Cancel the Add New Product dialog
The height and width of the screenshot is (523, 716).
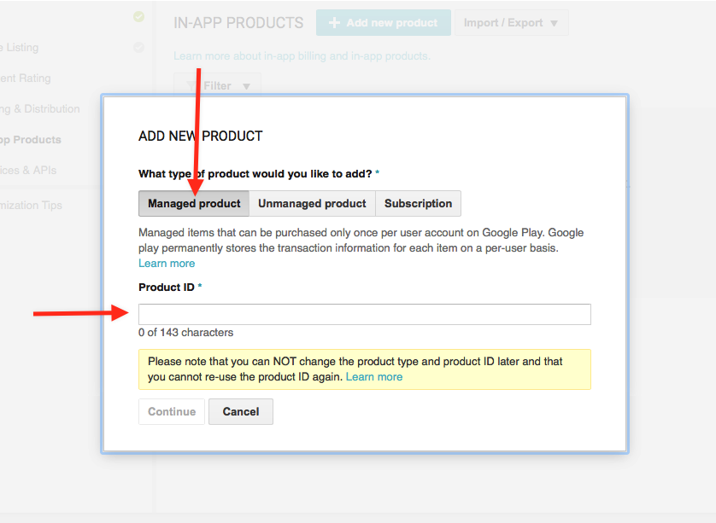(241, 412)
